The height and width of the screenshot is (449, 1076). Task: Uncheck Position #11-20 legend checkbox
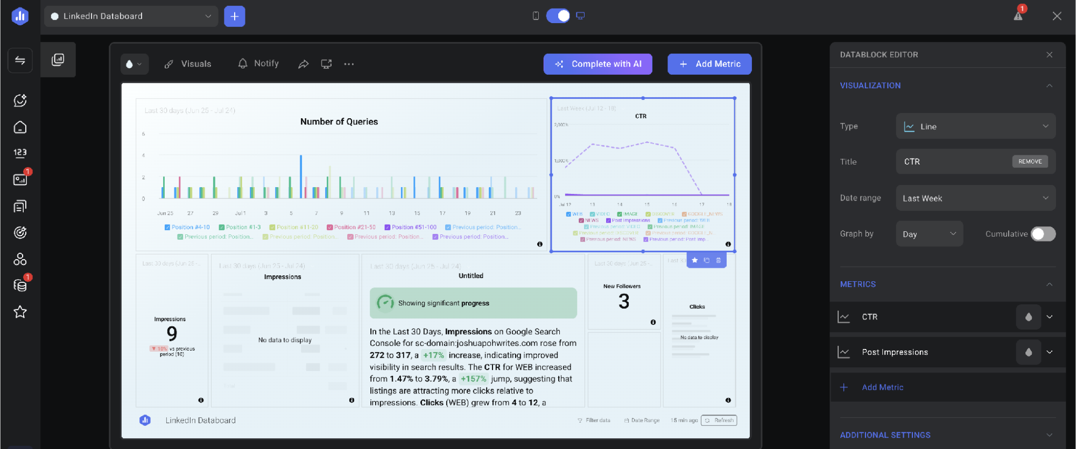click(x=272, y=227)
